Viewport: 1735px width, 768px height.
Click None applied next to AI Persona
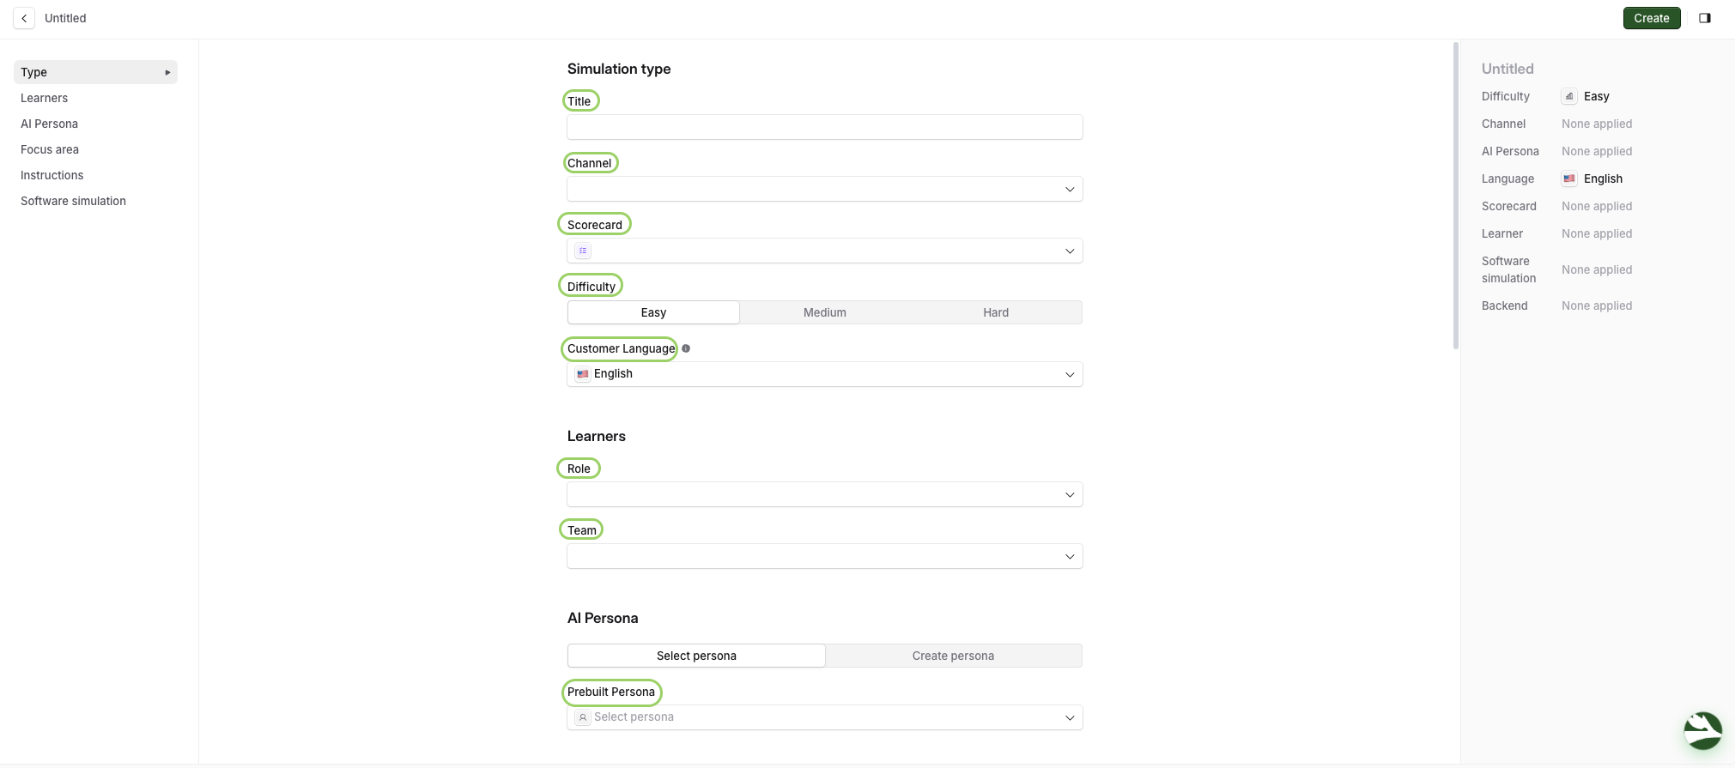[1597, 151]
